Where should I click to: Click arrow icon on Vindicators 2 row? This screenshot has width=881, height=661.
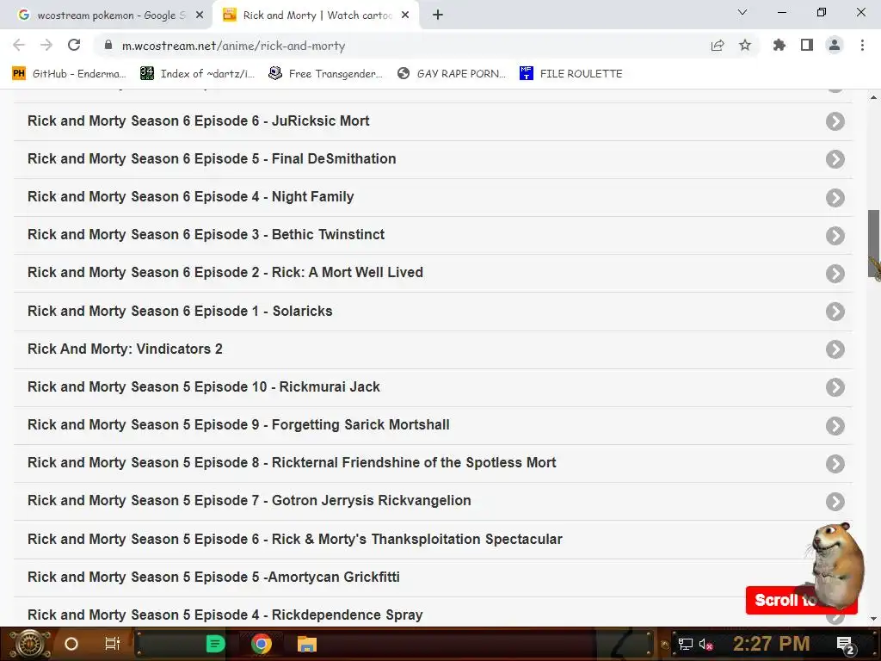click(835, 349)
